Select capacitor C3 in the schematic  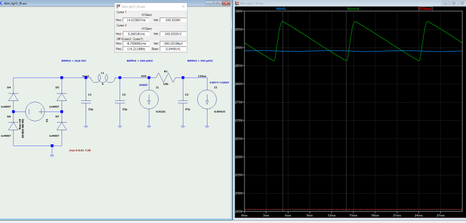pyautogui.click(x=183, y=102)
